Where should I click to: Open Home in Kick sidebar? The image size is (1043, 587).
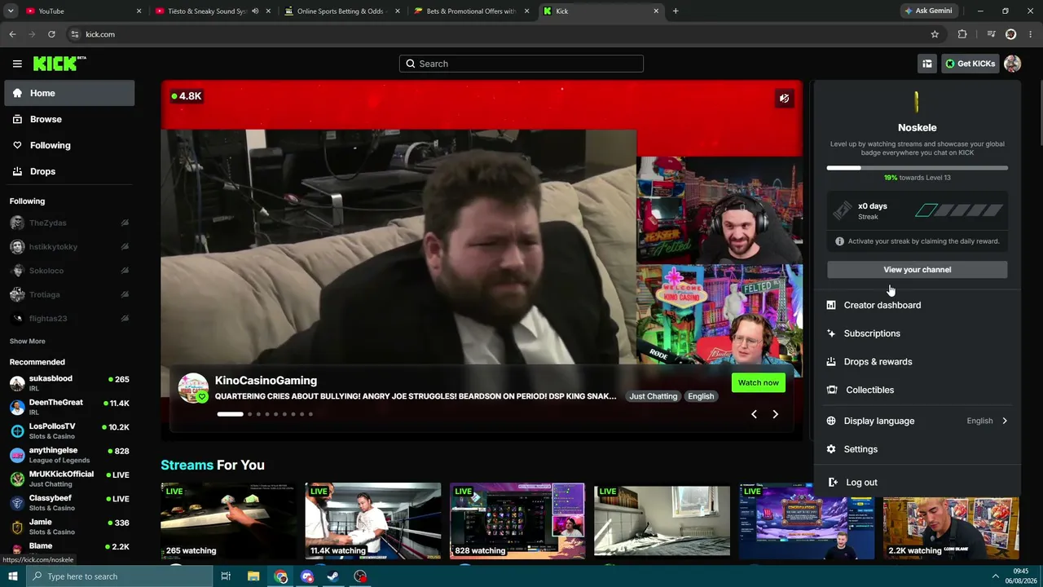click(x=69, y=93)
